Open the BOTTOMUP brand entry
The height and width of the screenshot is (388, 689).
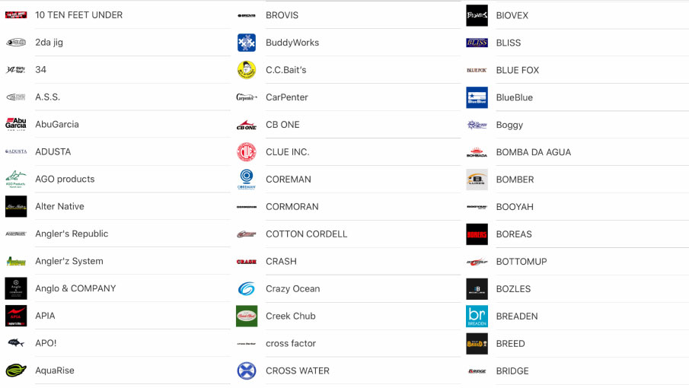(x=522, y=262)
